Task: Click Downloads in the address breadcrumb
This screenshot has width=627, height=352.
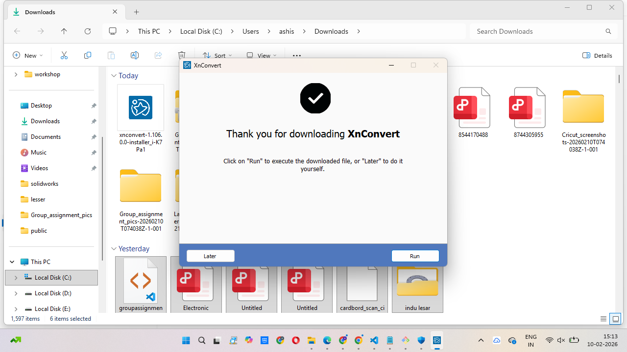Action: [331, 31]
